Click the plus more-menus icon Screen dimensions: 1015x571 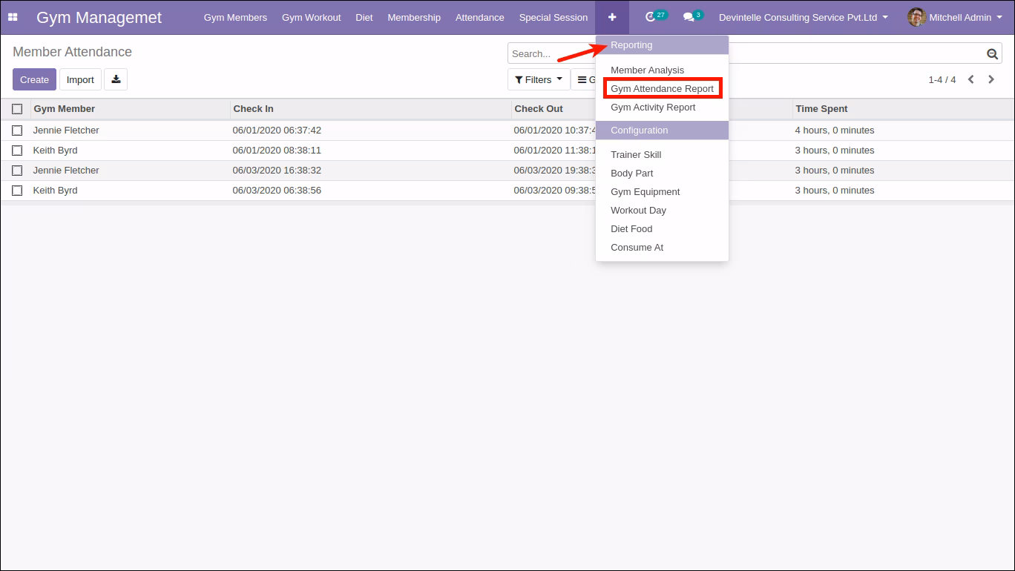point(612,17)
